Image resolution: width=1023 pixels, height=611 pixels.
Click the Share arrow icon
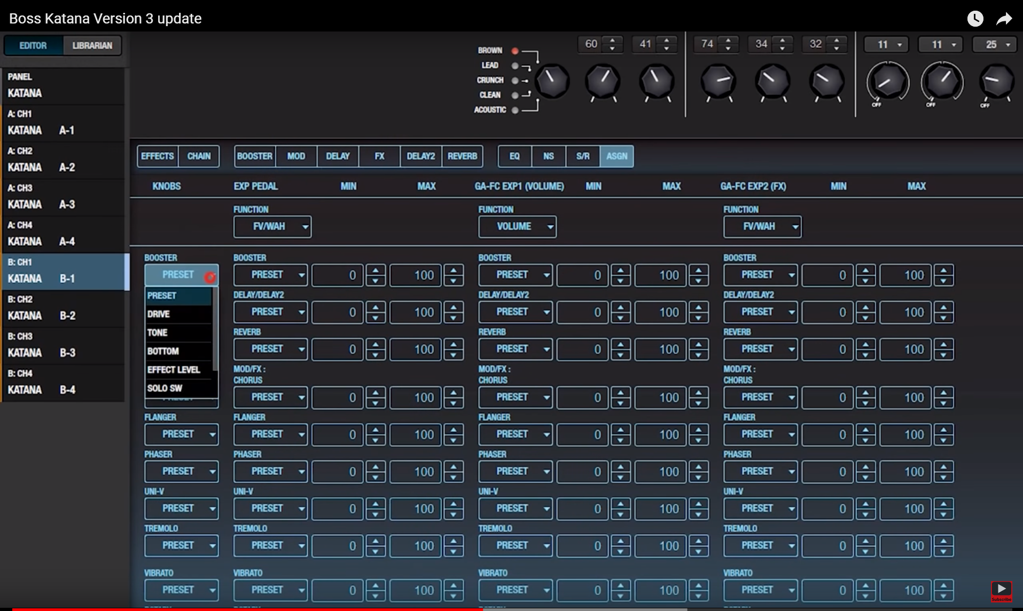point(1004,19)
